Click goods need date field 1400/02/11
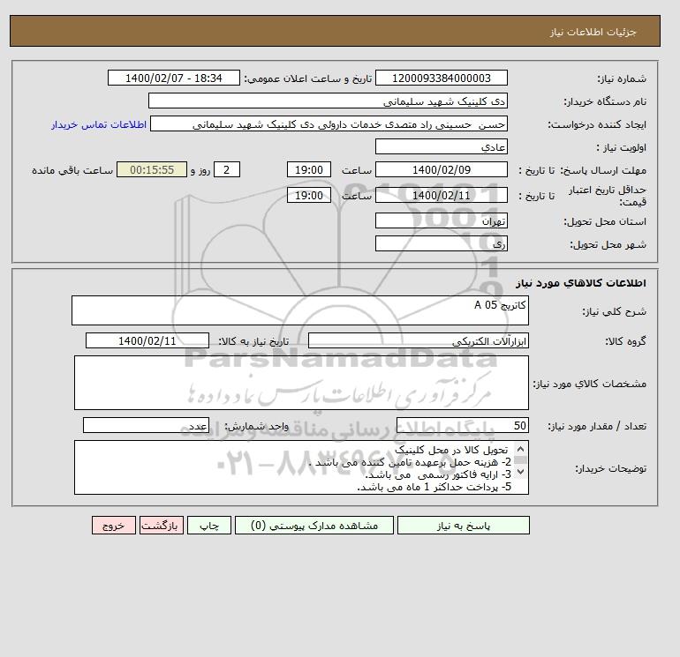 (147, 340)
